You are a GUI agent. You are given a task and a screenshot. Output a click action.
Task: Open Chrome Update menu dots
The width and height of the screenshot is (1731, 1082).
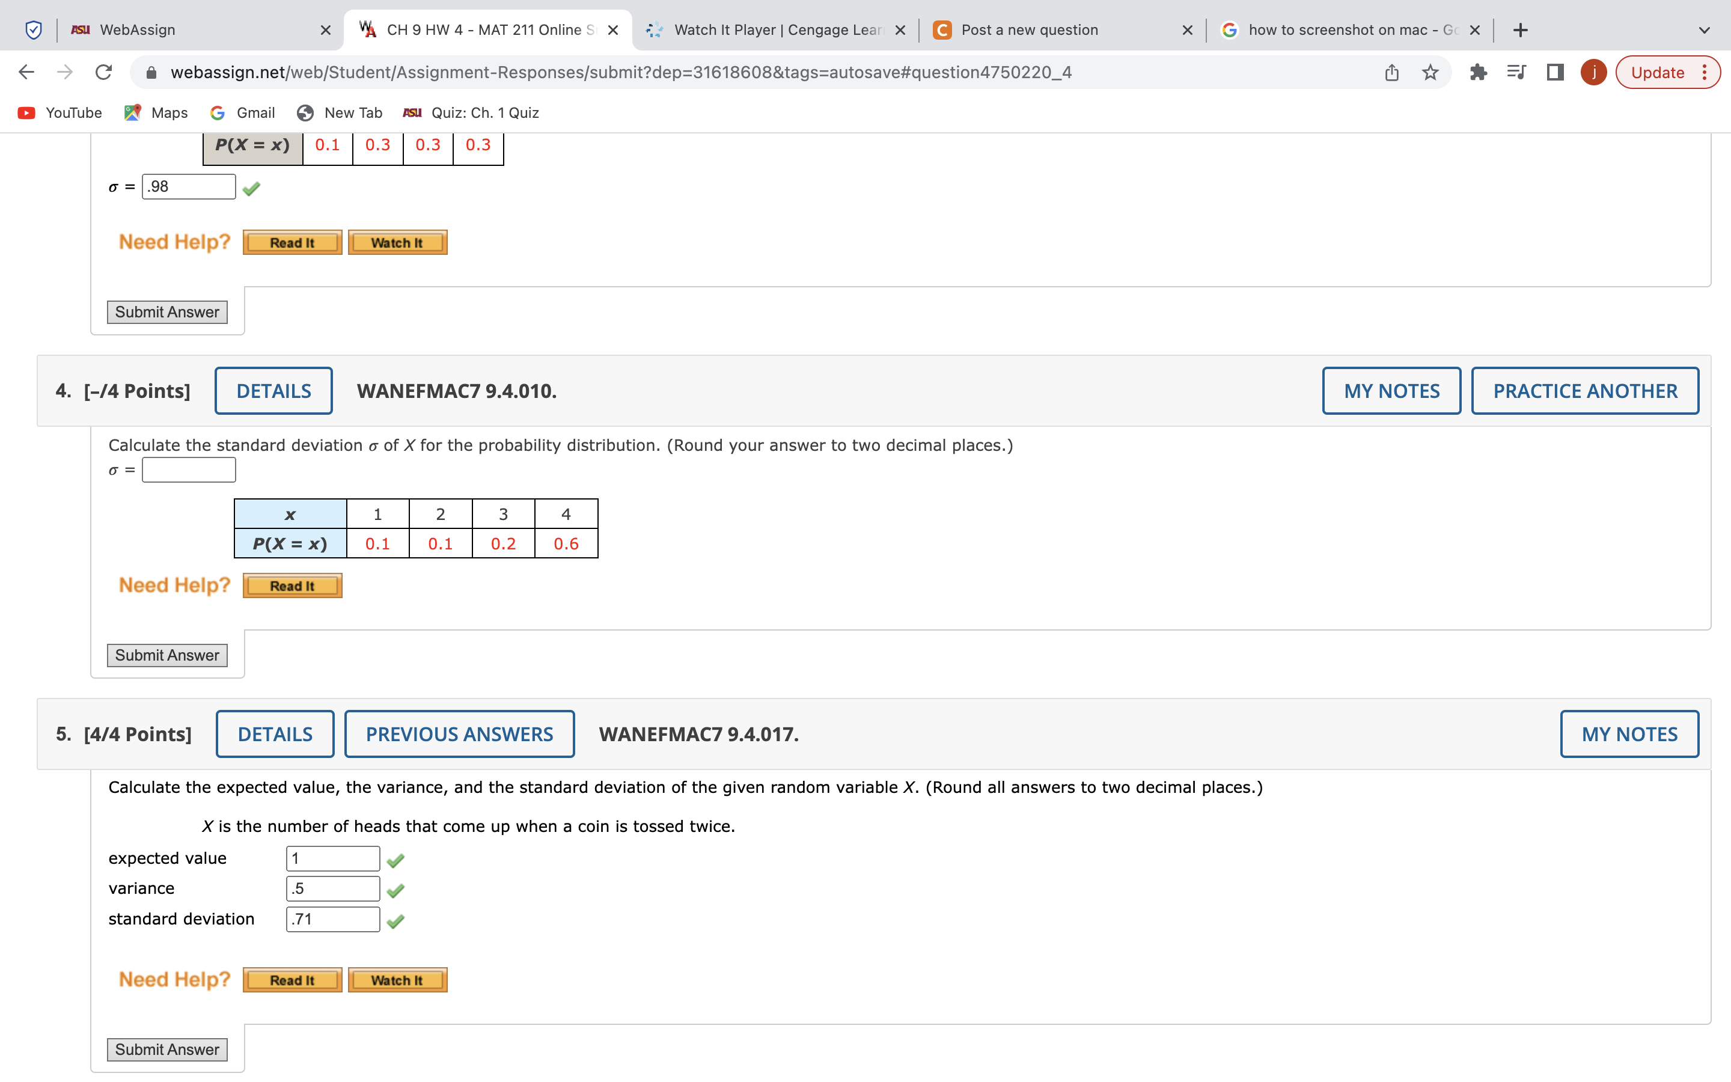point(1705,72)
